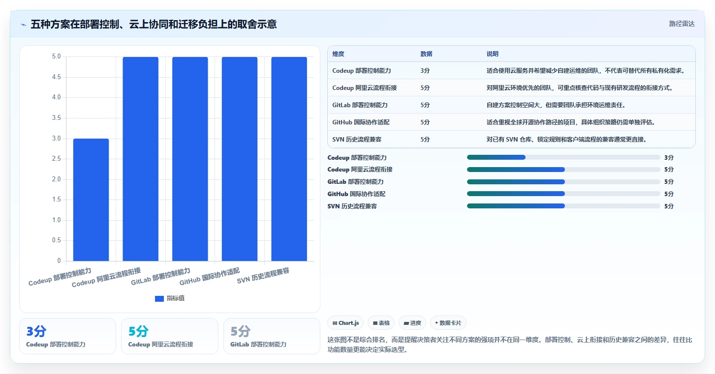Click the 数据卡片 tag
The image size is (715, 374).
point(448,323)
